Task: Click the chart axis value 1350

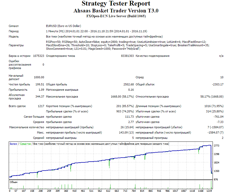Action: pyautogui.click(x=217, y=171)
